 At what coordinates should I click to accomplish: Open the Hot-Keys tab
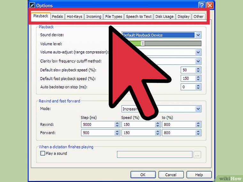(x=74, y=17)
